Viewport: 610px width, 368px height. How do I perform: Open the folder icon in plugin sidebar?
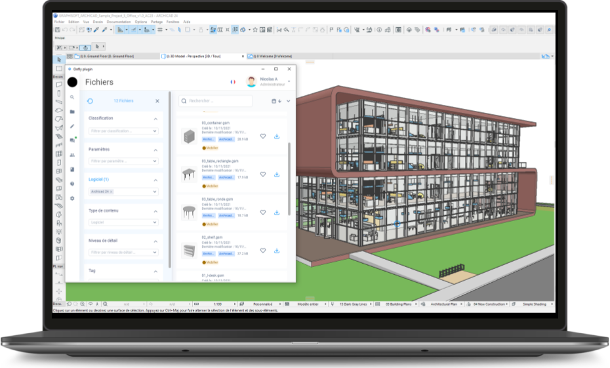click(72, 112)
